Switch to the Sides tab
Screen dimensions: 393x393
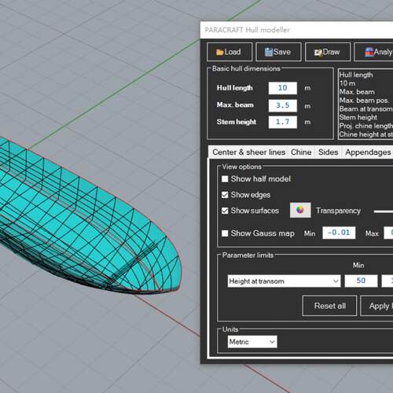click(x=328, y=152)
